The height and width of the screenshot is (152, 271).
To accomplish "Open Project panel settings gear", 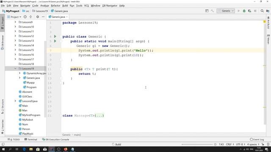I will [x=38, y=17].
